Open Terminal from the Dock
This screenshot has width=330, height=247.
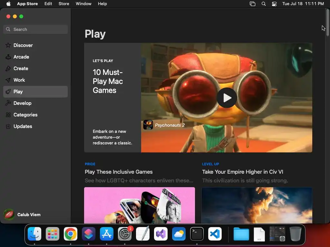197,234
